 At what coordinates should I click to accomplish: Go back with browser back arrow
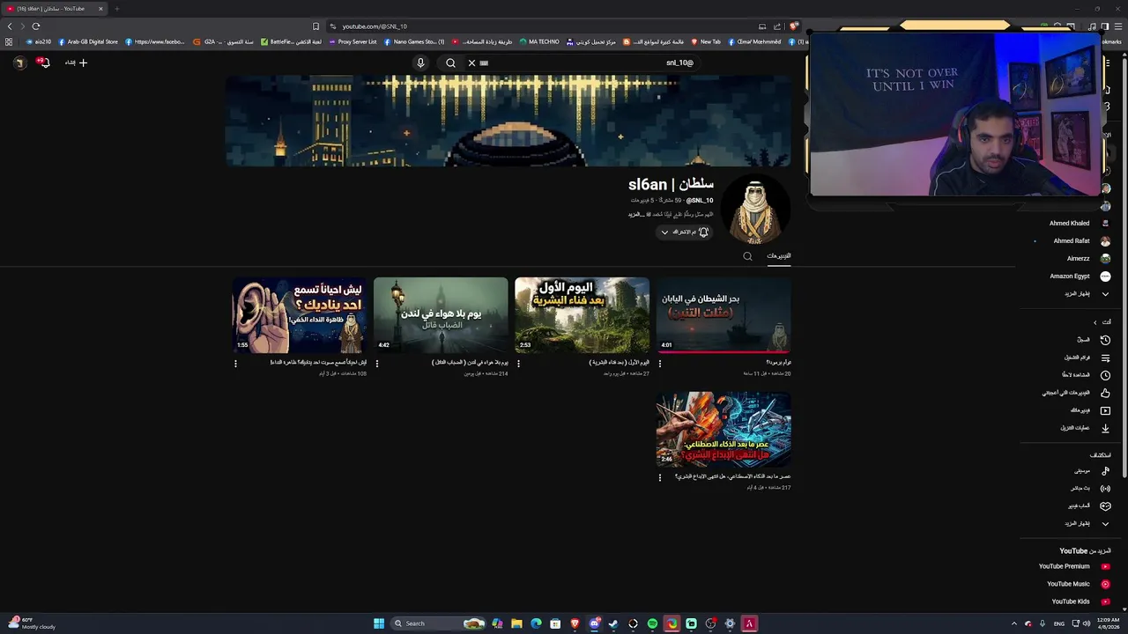pyautogui.click(x=10, y=26)
